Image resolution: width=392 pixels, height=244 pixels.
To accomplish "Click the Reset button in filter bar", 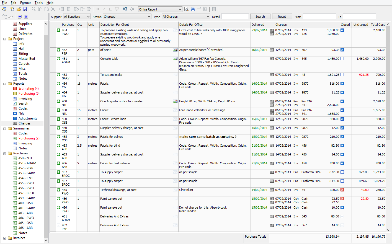I will [282, 17].
